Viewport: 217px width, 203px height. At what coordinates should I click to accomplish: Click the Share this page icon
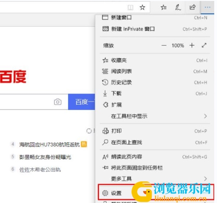pyautogui.click(x=193, y=7)
